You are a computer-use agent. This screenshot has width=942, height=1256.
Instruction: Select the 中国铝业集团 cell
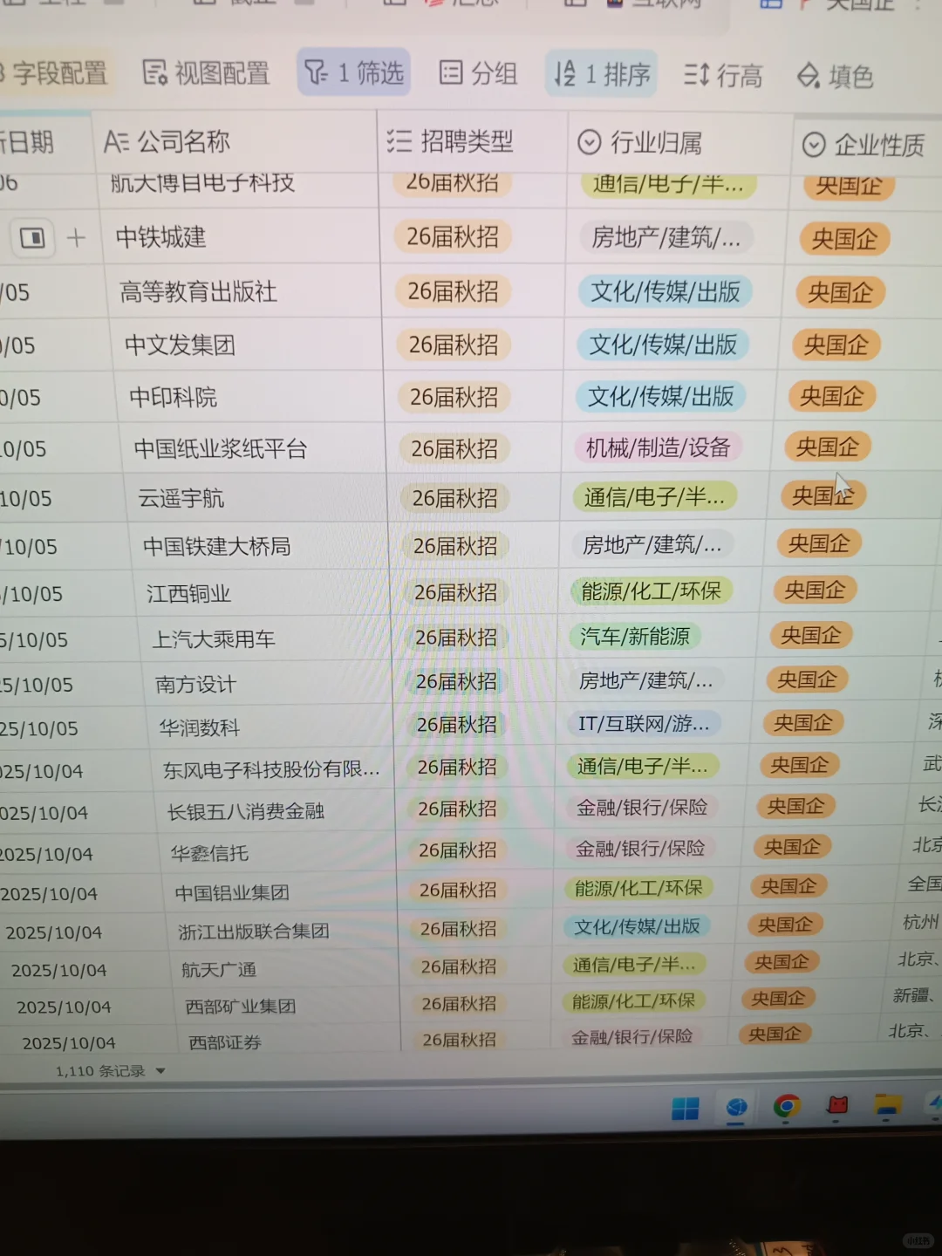click(281, 892)
